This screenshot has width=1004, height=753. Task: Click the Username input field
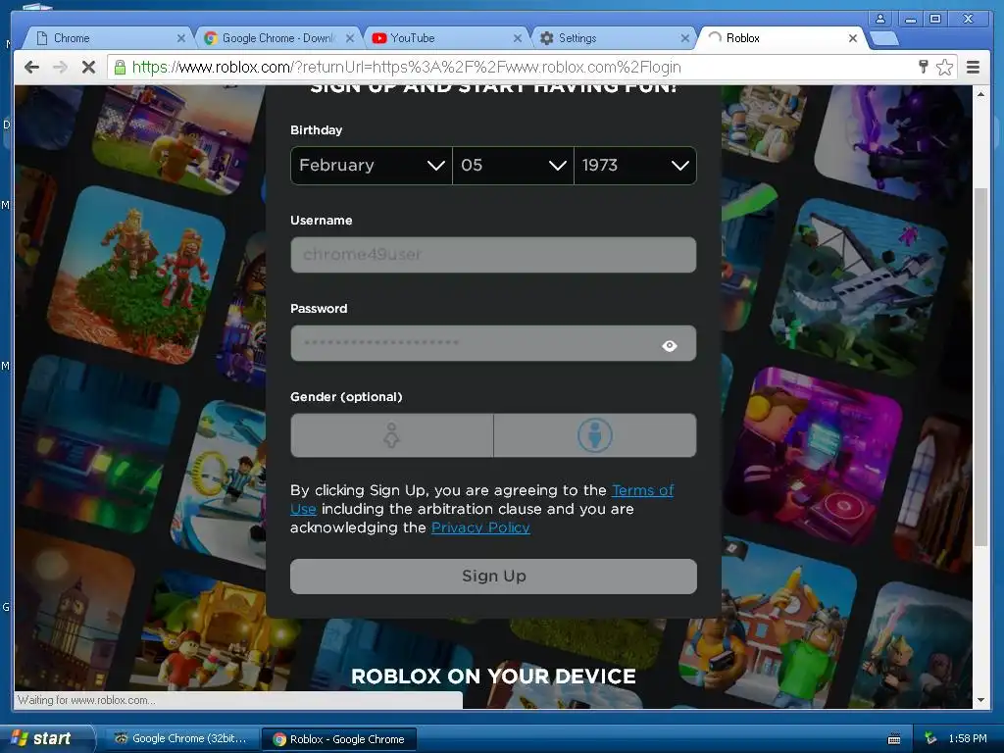(x=494, y=255)
